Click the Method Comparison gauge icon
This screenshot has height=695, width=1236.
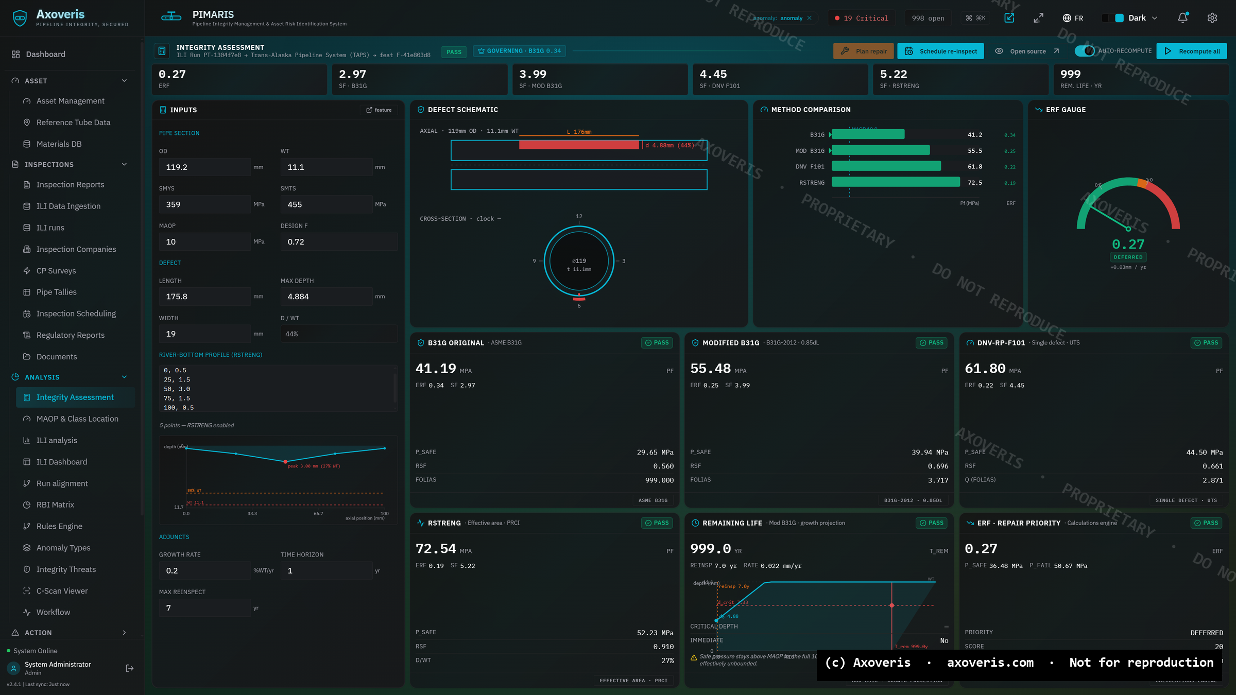click(764, 110)
